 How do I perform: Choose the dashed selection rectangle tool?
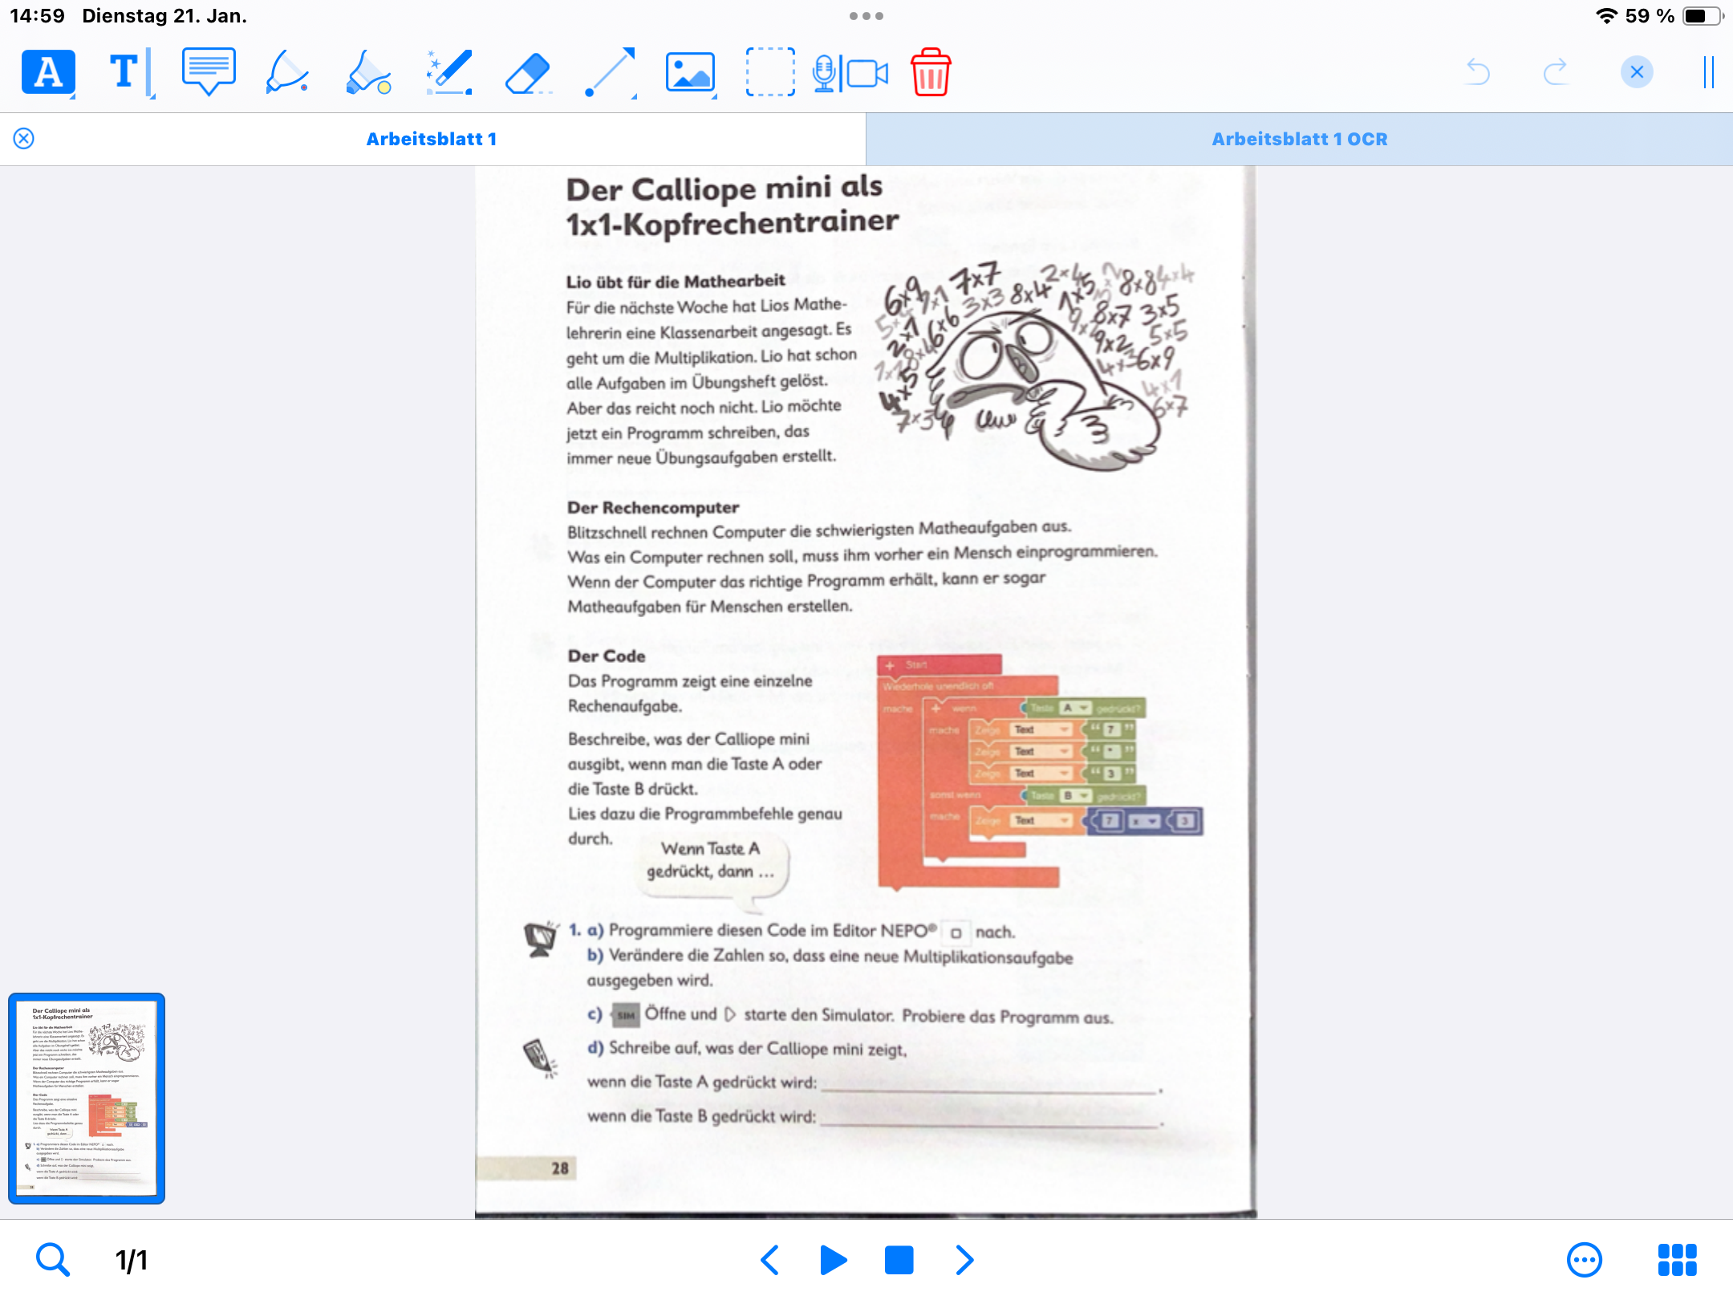770,72
